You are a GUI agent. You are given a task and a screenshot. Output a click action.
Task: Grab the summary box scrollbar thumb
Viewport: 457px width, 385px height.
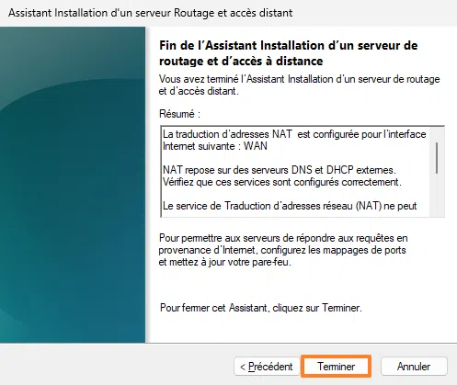437,158
